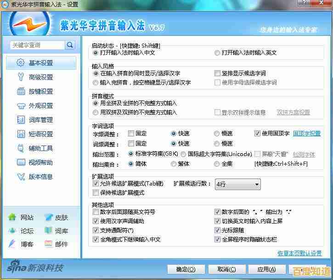Image resolution: width=333 pixels, height=280 pixels.
Task: Open 词库管理 book icon
Action: click(x=21, y=120)
